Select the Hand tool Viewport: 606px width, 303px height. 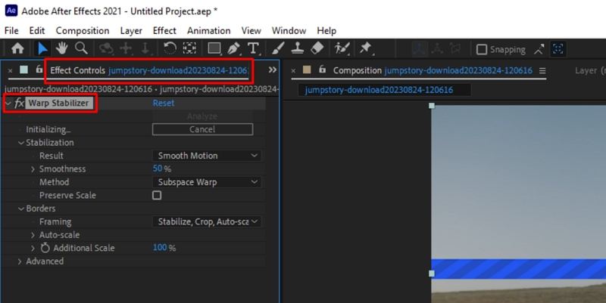pyautogui.click(x=61, y=48)
